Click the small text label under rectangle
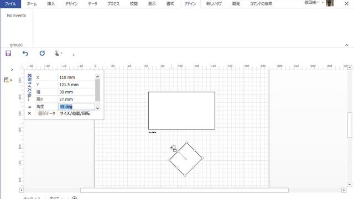354x199 pixels. tap(153, 133)
